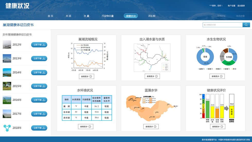Download the 2018年 white paper
The width and height of the screenshot is (252, 142).
coord(39,128)
